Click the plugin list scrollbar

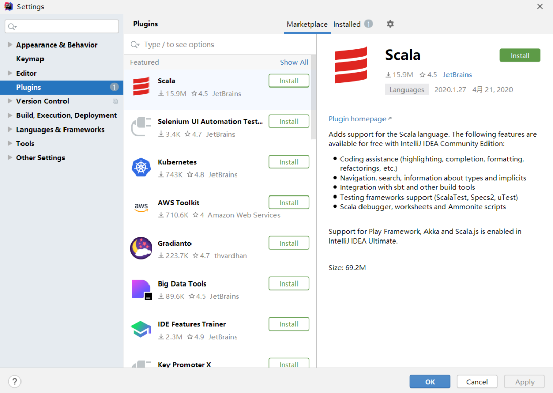tap(313, 97)
